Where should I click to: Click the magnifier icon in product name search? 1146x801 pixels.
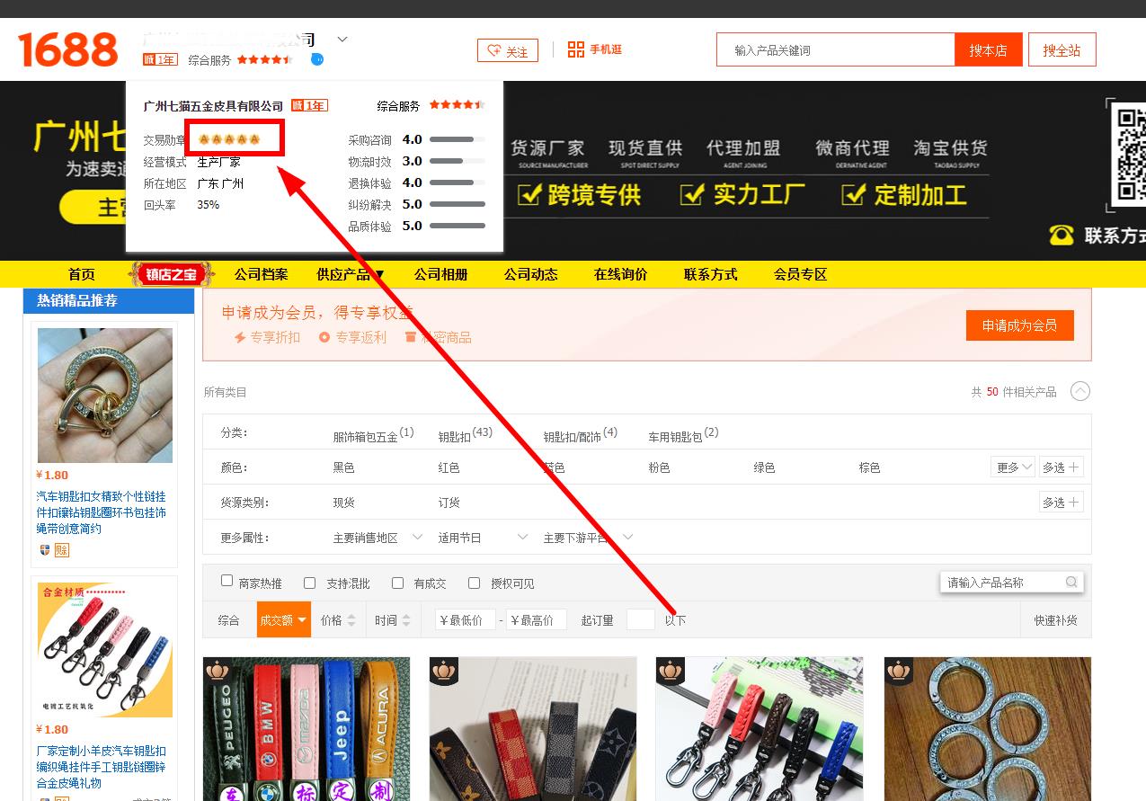[1071, 583]
